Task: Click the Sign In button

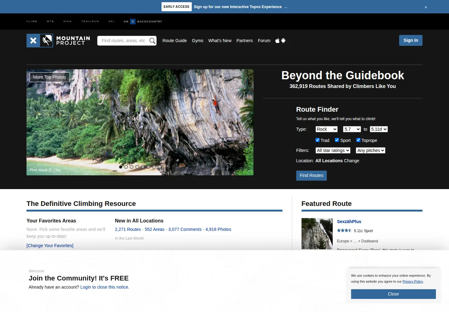Action: (411, 40)
